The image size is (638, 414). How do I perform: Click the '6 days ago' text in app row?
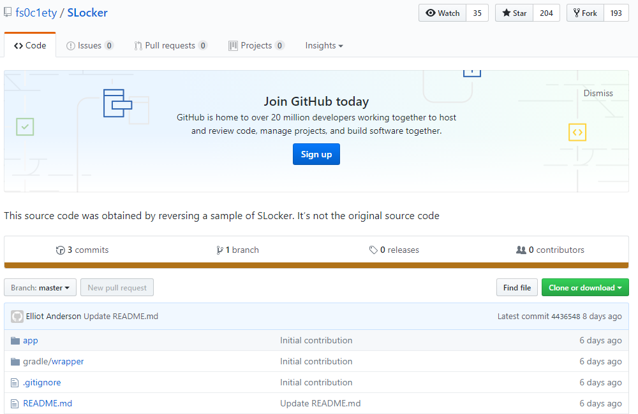600,341
